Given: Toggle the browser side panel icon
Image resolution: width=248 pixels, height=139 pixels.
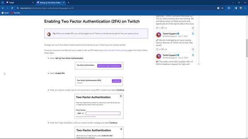Looking at the screenshot, I should (x=236, y=8).
